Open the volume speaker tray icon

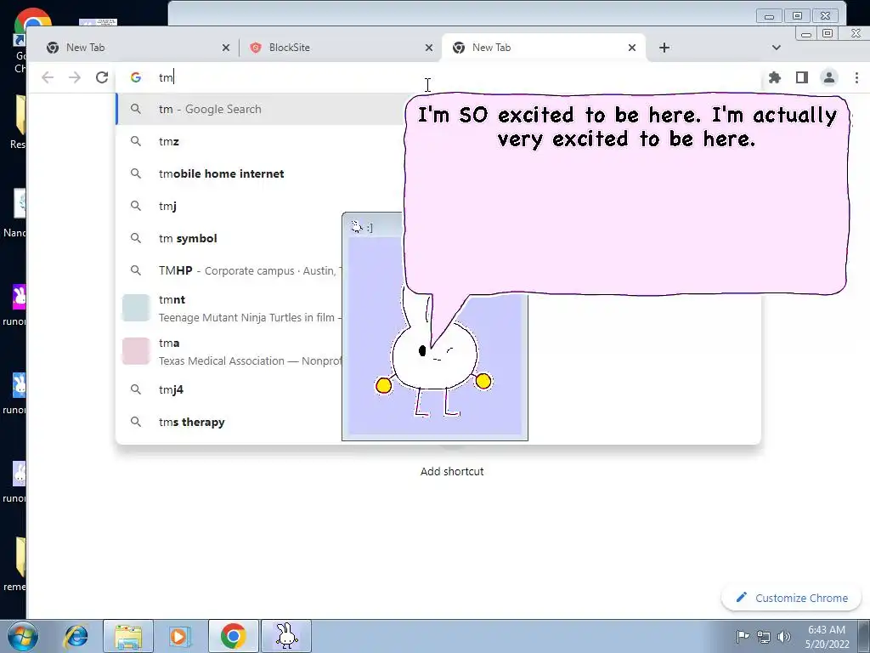784,637
